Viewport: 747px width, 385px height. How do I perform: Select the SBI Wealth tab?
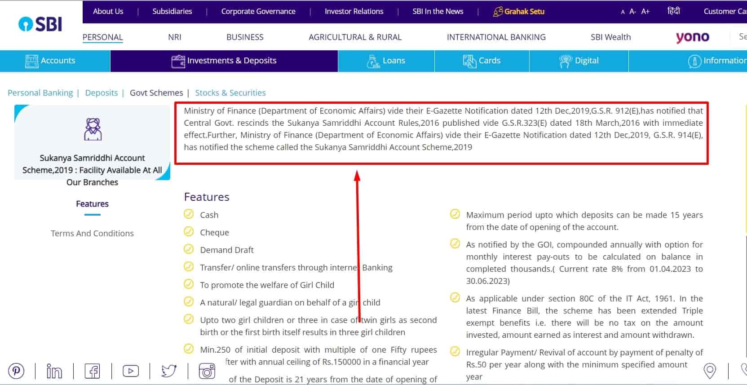tap(610, 37)
